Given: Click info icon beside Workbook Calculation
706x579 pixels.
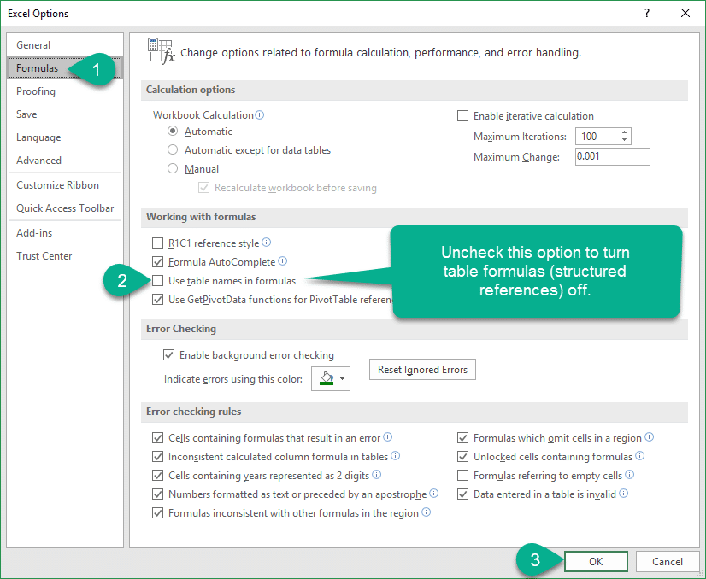Looking at the screenshot, I should pos(260,115).
